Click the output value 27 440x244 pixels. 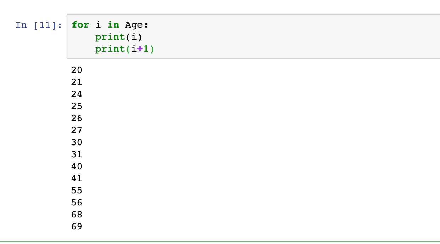coord(77,130)
